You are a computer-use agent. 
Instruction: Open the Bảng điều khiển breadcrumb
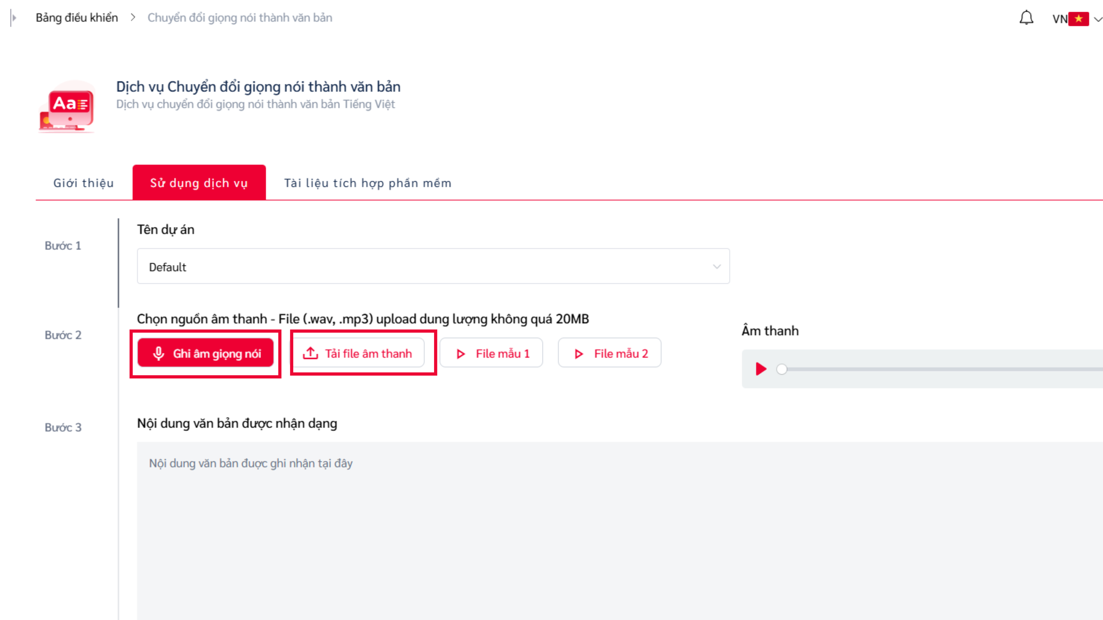77,18
